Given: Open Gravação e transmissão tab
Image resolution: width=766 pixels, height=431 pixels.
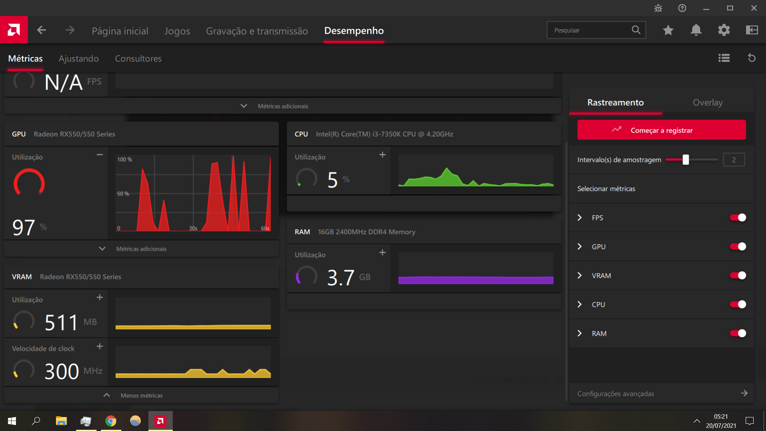Looking at the screenshot, I should (257, 31).
